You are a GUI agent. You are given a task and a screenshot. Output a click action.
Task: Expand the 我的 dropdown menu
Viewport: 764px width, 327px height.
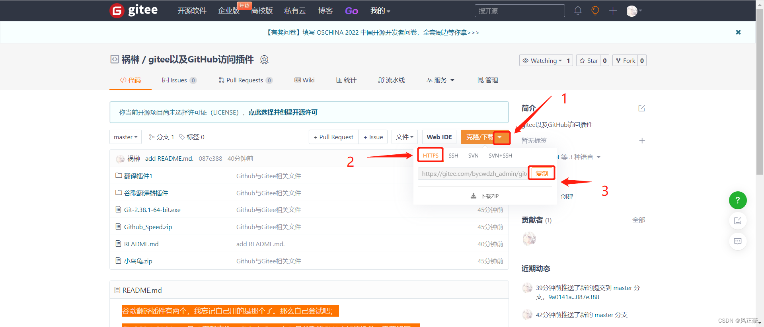380,11
